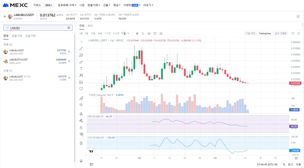This screenshot has width=304, height=168.
Task: Click the search results vertical scrollbar
Action: 75,99
